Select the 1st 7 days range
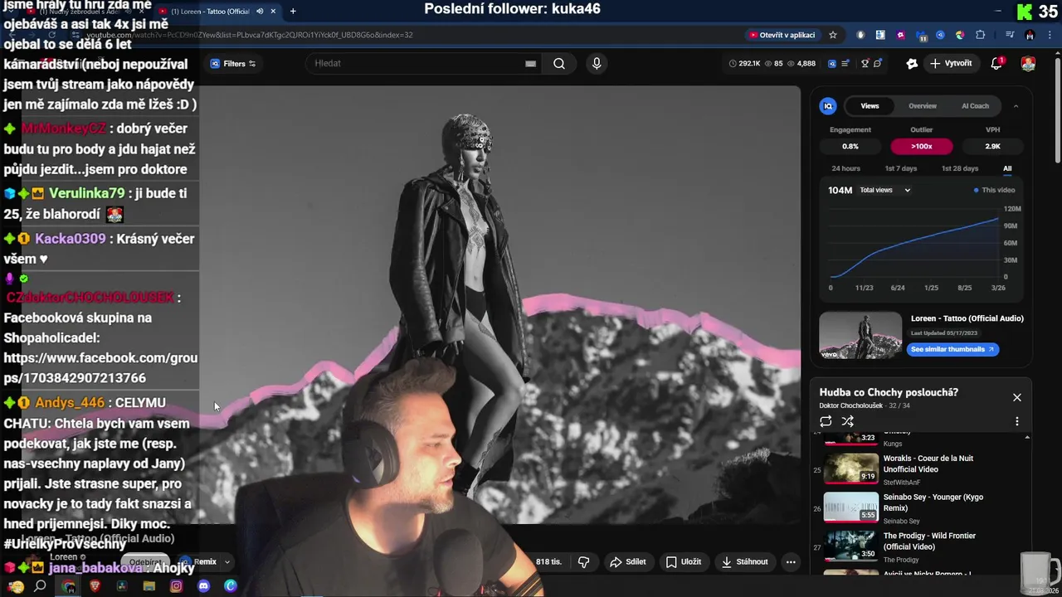Viewport: 1062px width, 597px height. pyautogui.click(x=900, y=168)
